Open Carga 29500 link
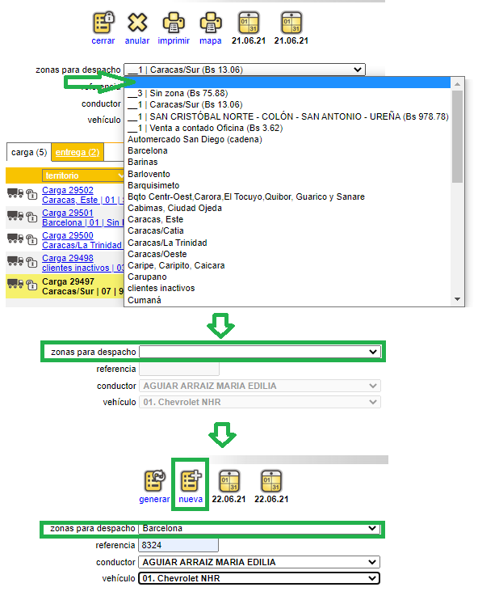 pos(68,235)
